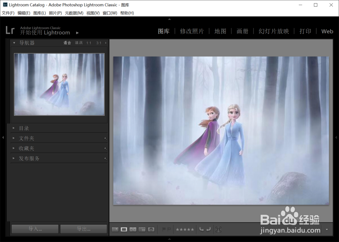
Task: Expand the 收藏夹 panel
Action: tap(14, 148)
